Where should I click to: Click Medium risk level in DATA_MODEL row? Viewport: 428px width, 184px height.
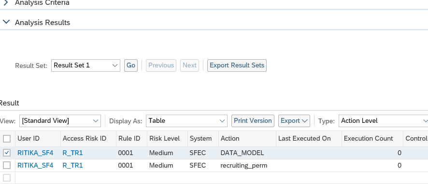[161, 153]
